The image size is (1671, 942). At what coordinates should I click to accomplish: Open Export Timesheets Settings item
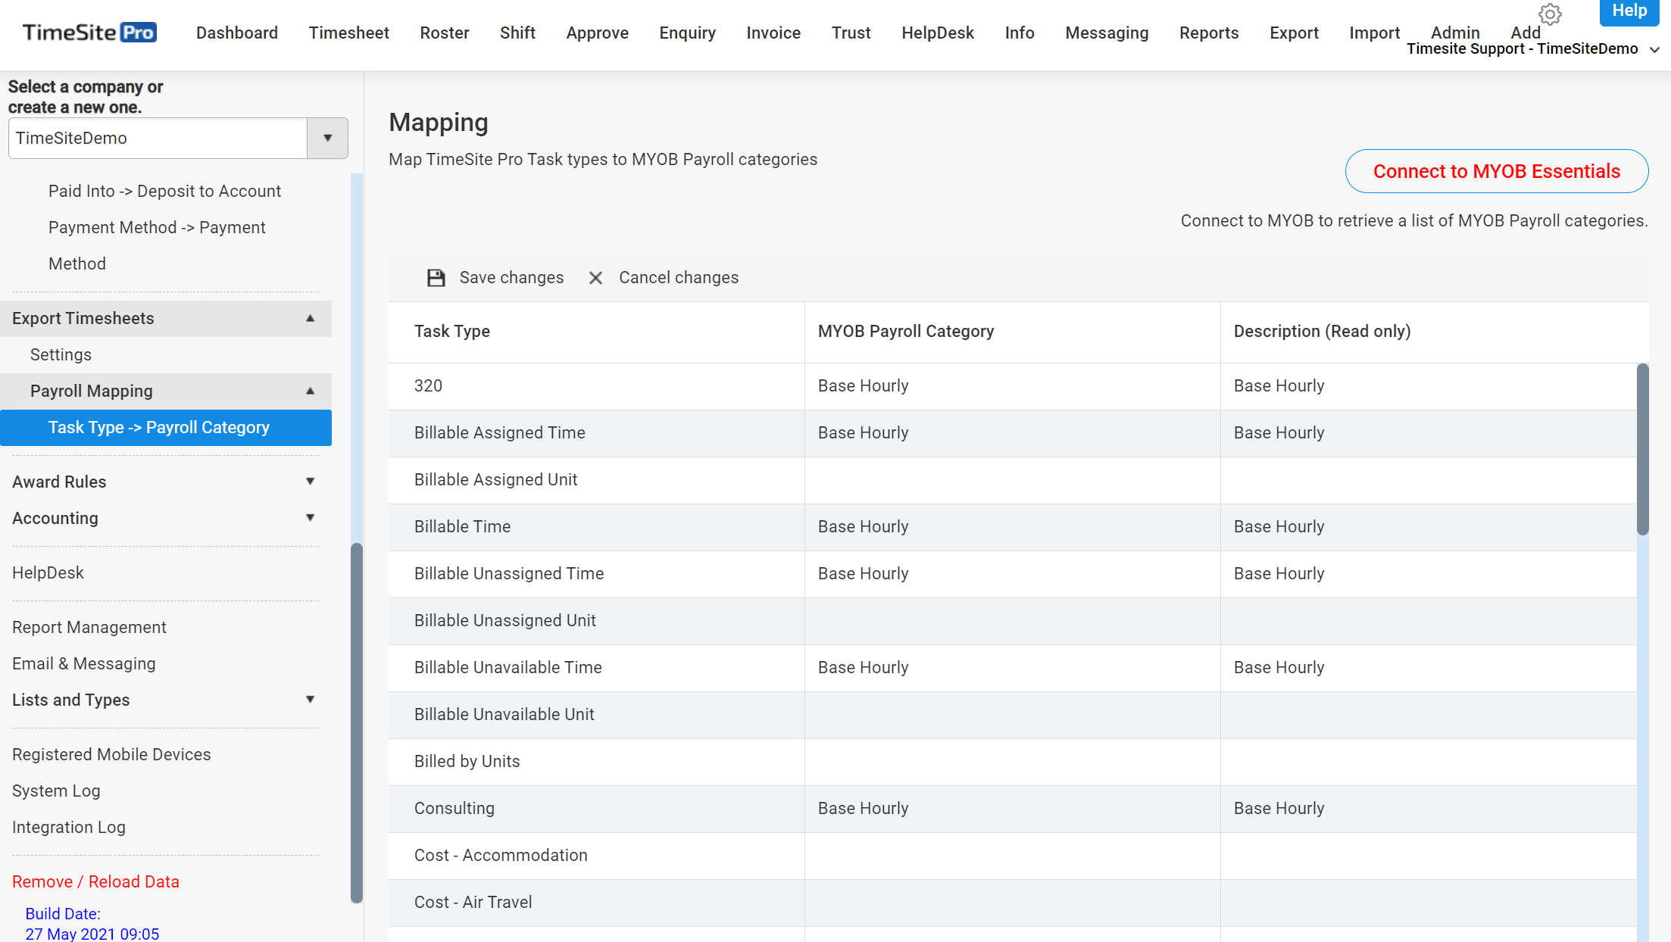[x=61, y=354]
